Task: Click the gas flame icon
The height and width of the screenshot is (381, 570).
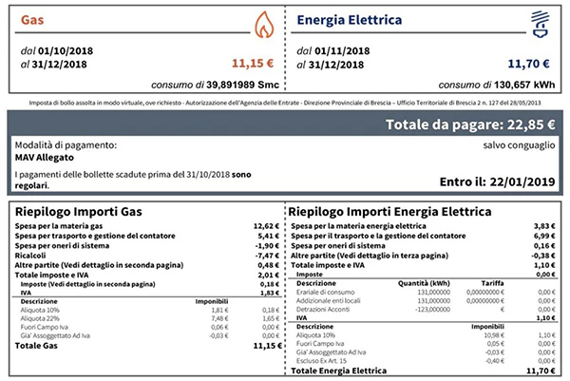Action: [261, 21]
